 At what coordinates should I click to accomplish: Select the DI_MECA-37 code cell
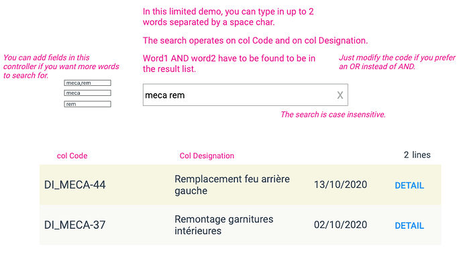74,225
